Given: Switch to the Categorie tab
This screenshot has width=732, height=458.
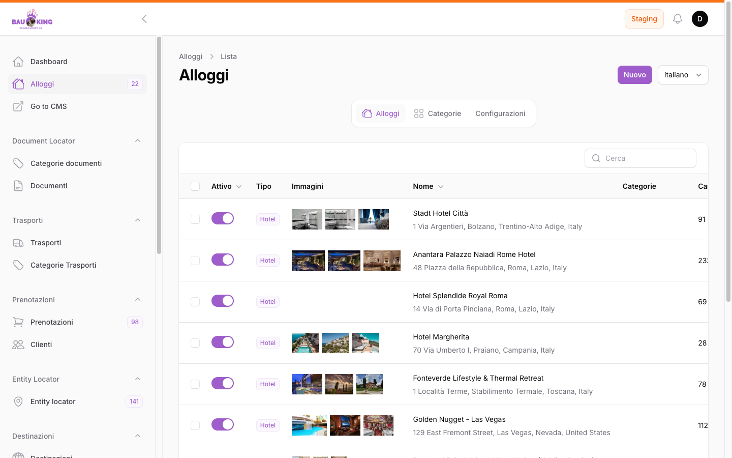Looking at the screenshot, I should pos(438,113).
